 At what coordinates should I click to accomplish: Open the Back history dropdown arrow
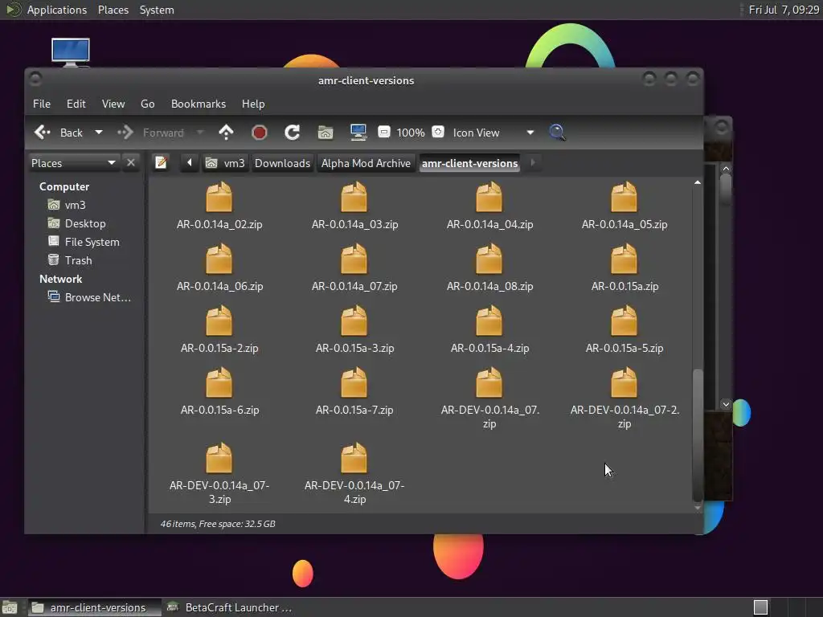99,133
